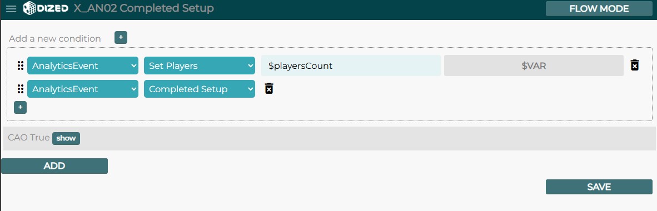This screenshot has height=211, width=657.
Task: Open the Set Players dropdown
Action: point(200,66)
